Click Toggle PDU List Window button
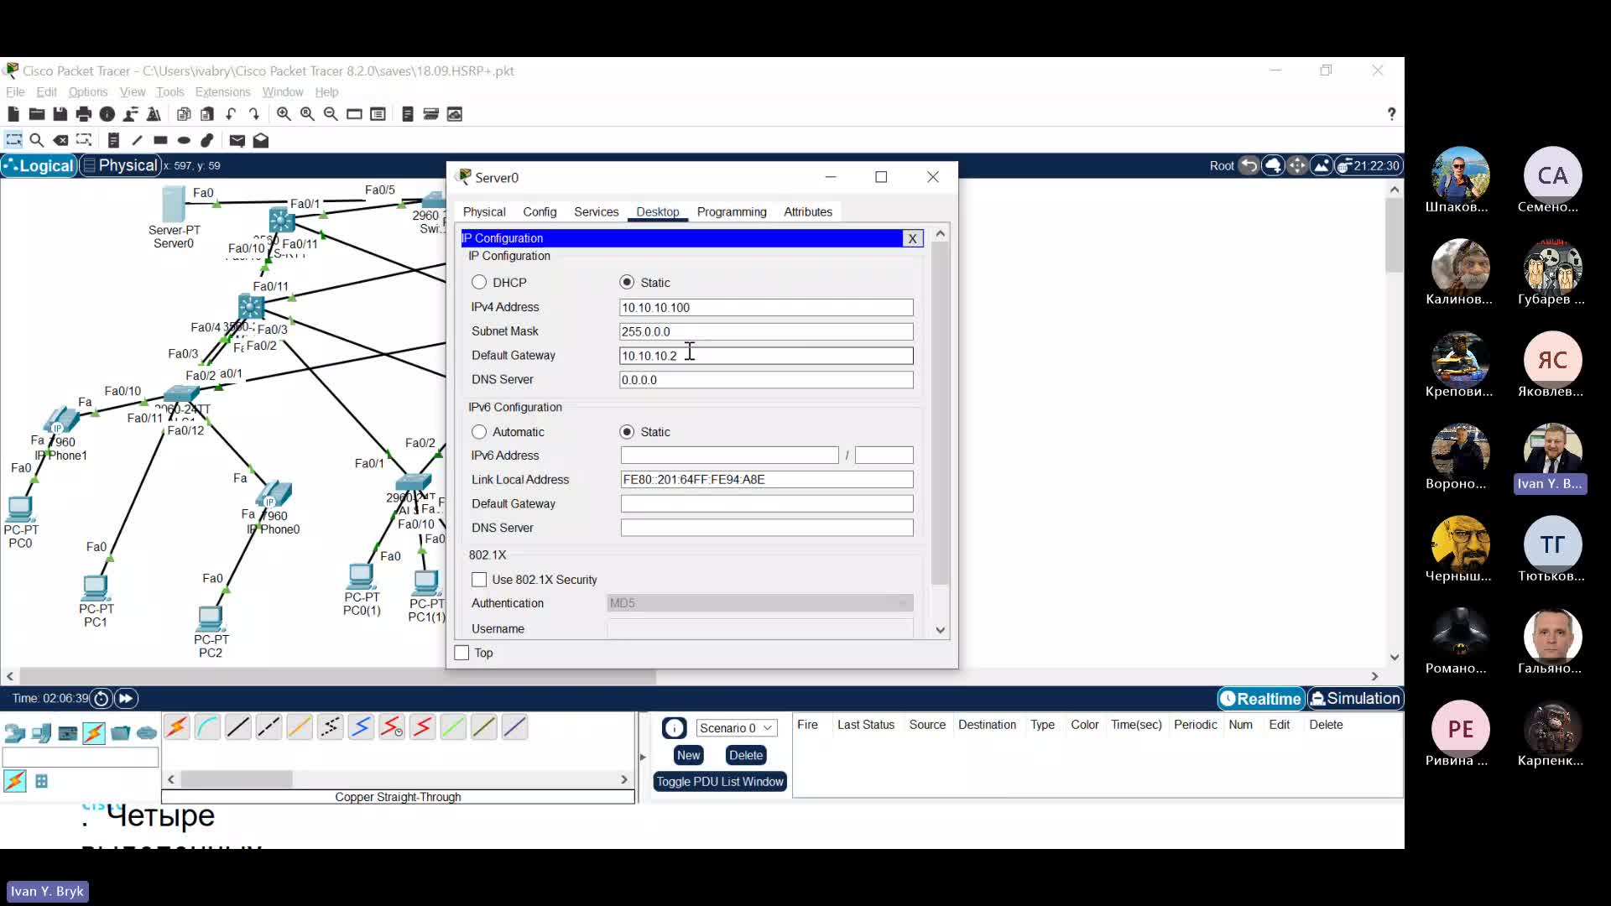Viewport: 1611px width, 906px height. click(x=720, y=782)
